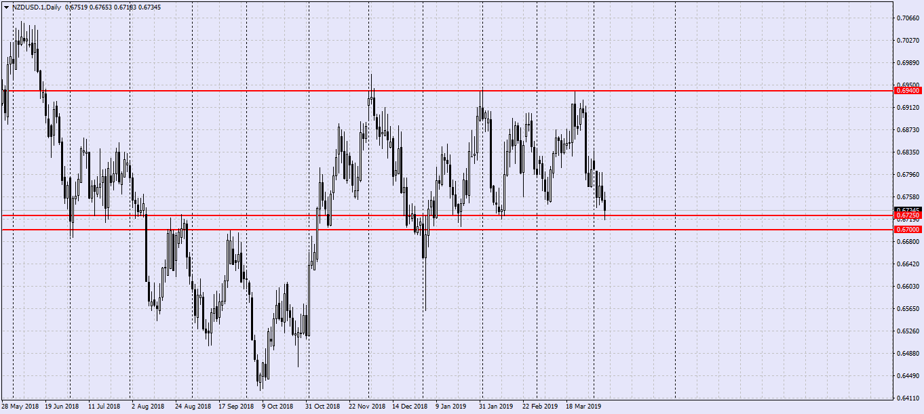Viewport: 924px width, 414px height.
Task: Click the 9 Jan 2019 date label
Action: click(x=451, y=407)
